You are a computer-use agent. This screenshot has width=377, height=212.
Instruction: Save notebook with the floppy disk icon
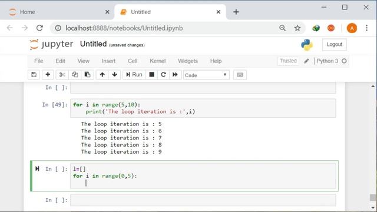pos(34,75)
